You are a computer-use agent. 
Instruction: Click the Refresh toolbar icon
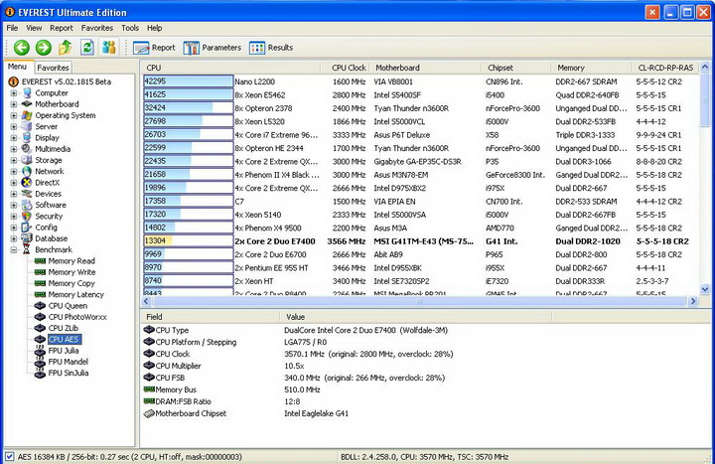87,47
